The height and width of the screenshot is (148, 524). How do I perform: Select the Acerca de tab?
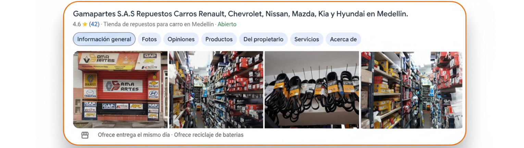[344, 39]
